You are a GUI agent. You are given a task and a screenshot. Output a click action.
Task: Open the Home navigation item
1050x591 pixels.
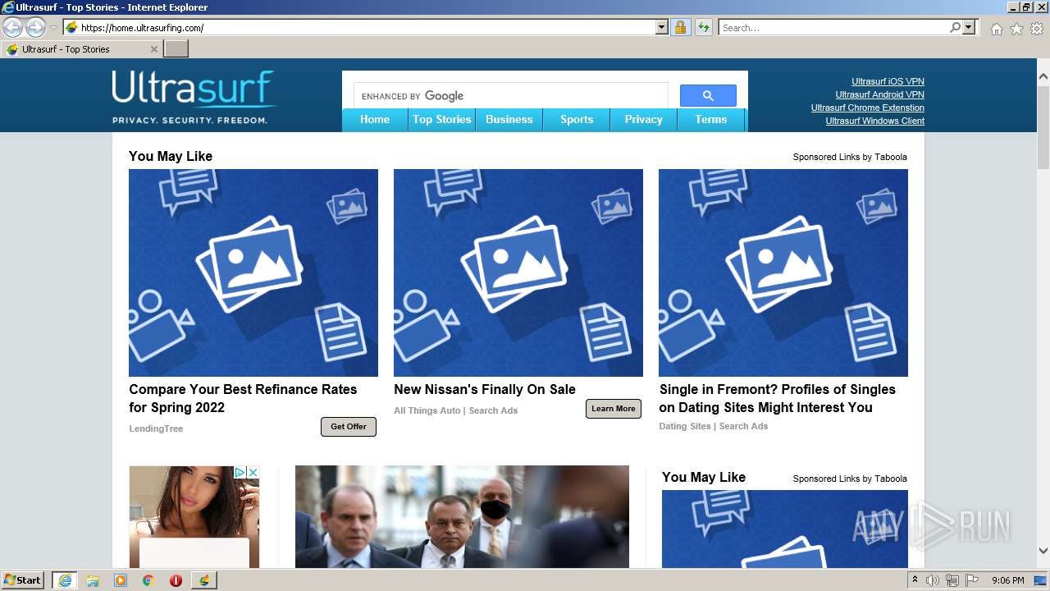tap(375, 120)
